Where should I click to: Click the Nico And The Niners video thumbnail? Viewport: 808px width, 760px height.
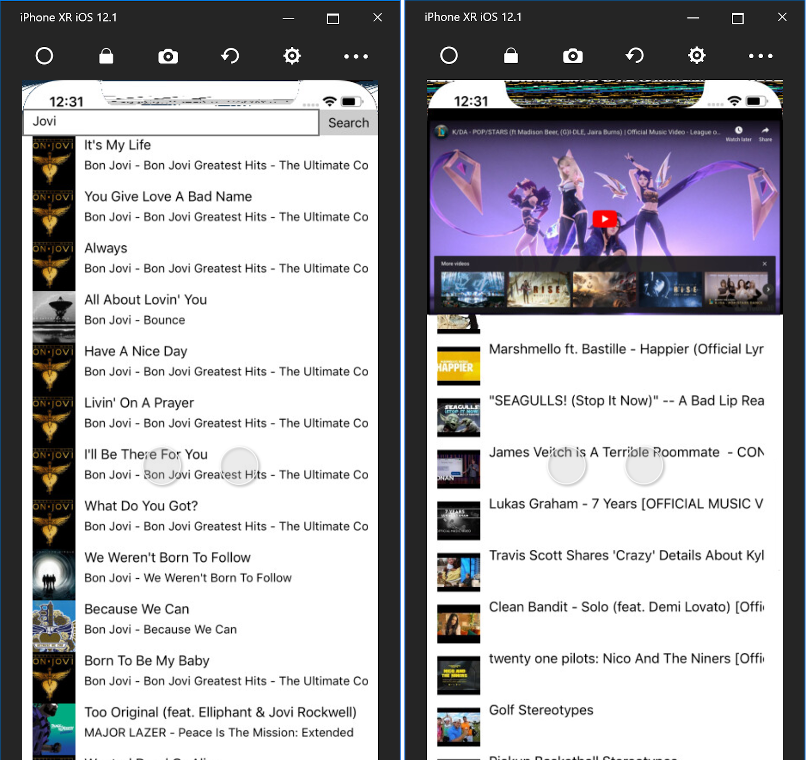pyautogui.click(x=459, y=675)
